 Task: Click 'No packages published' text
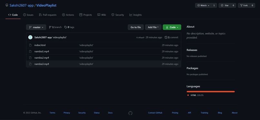point(197,74)
